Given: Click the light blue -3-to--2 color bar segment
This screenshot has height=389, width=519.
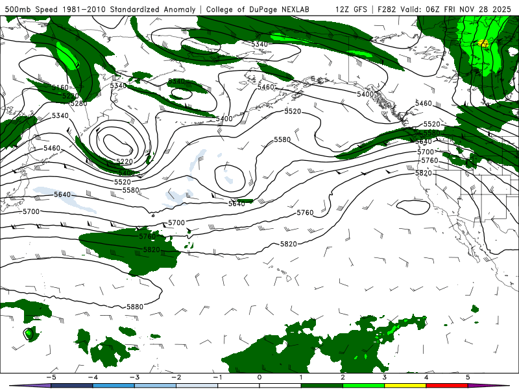Looking at the screenshot, I should tap(155, 386).
